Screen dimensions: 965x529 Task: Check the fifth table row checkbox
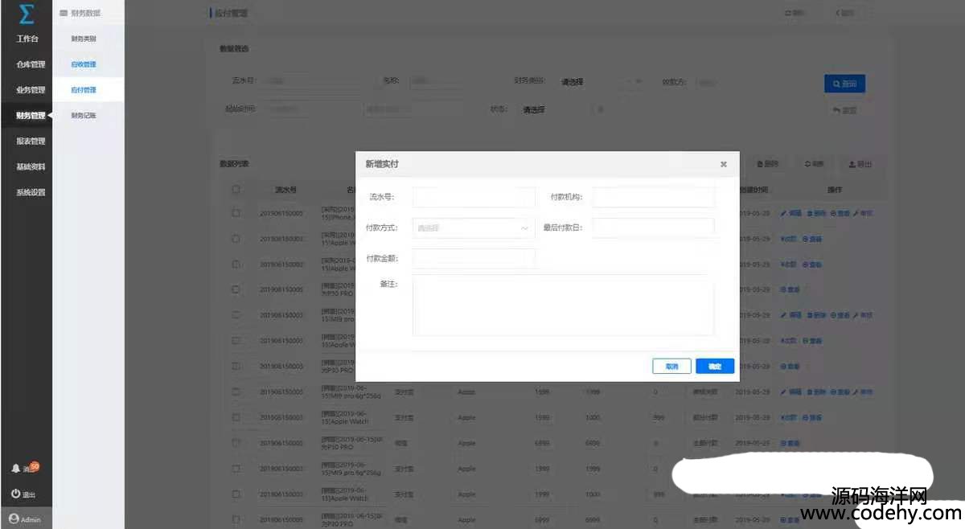236,315
